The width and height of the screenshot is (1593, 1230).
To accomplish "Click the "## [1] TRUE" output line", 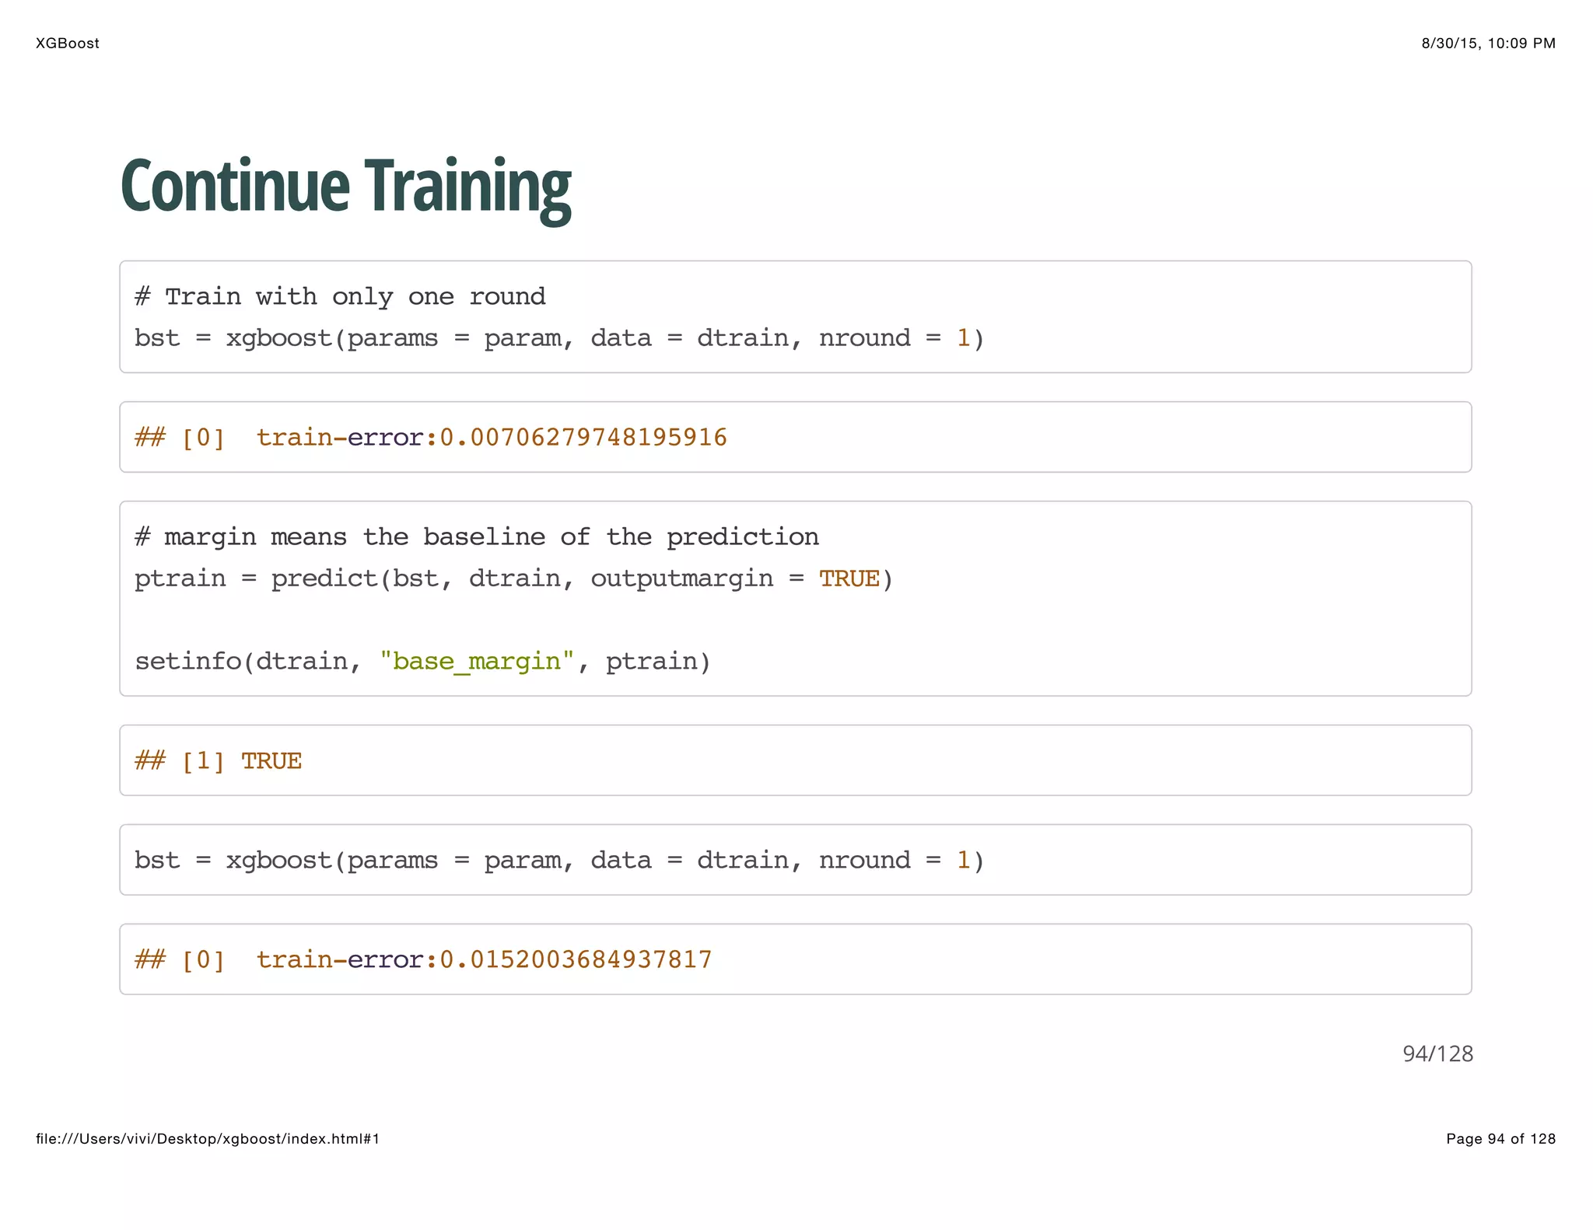I will pos(218,760).
